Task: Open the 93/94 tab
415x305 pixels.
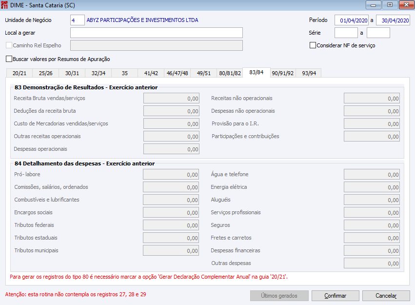Action: click(x=309, y=73)
